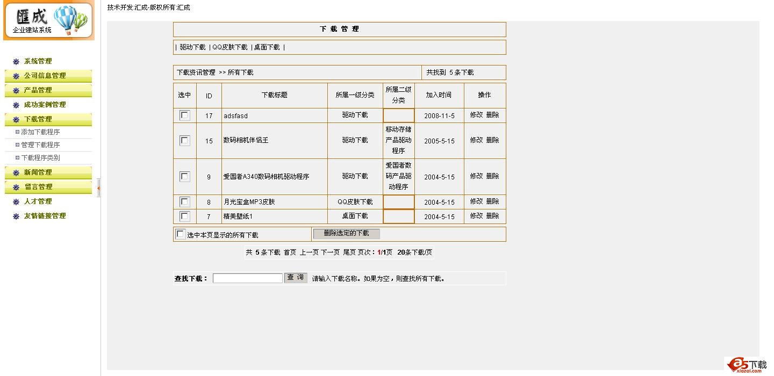Click 修改 for 数码相机伴侣王 row

(476, 140)
